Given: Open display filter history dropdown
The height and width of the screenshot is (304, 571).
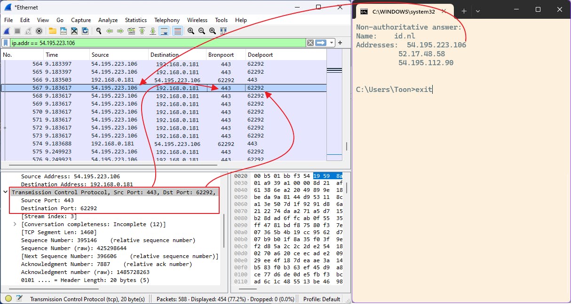Looking at the screenshot, I should [x=332, y=43].
